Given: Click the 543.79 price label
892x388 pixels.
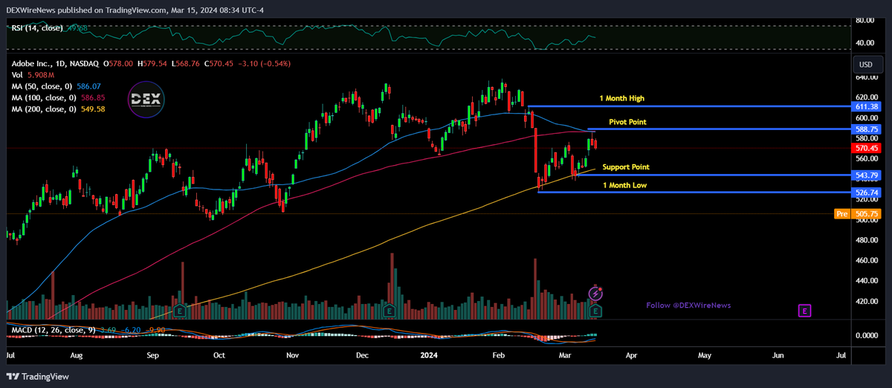Looking at the screenshot, I should pyautogui.click(x=868, y=175).
